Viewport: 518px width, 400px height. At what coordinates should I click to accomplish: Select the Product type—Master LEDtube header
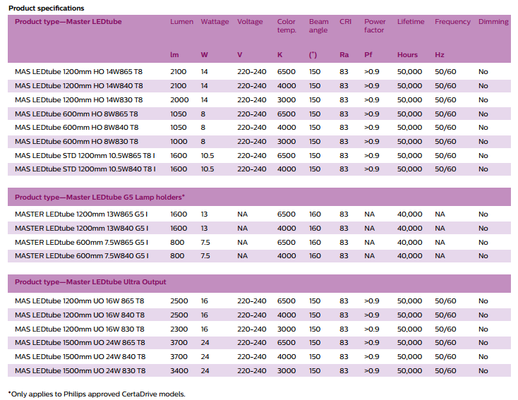(x=68, y=22)
